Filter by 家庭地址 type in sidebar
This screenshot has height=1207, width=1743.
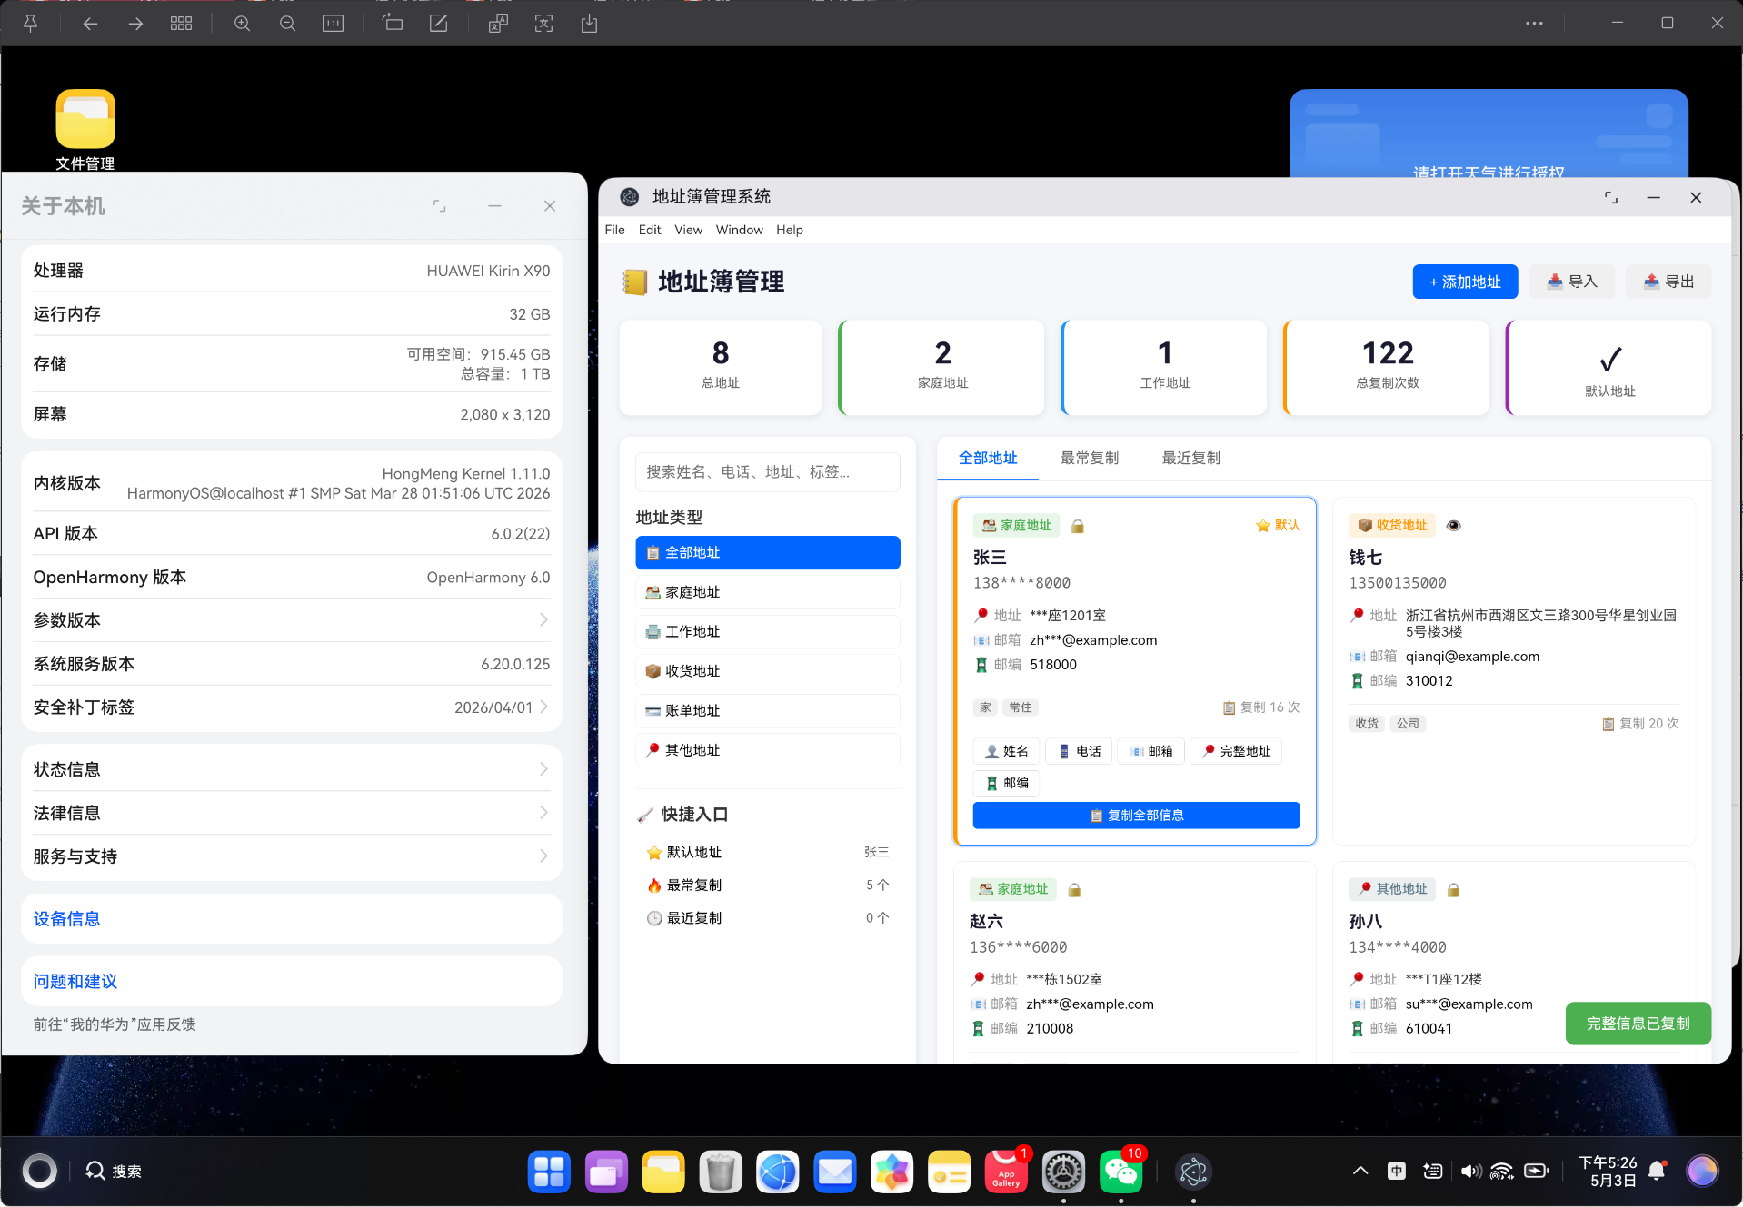coord(768,592)
